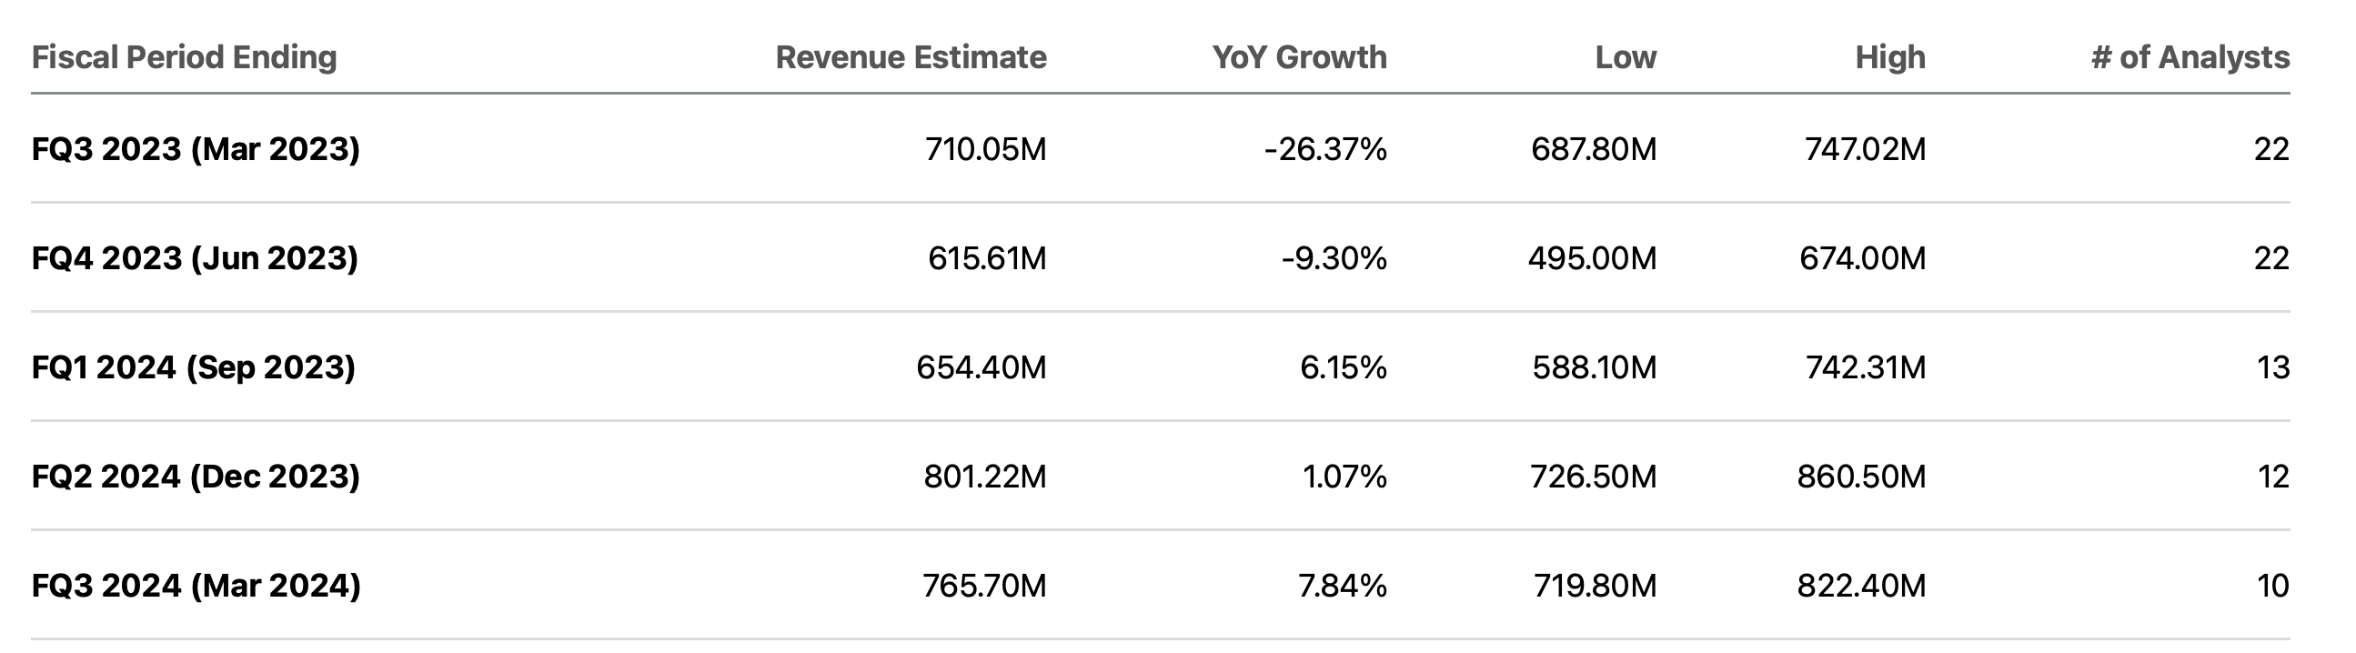Click the 7.84% YoY growth value

point(1342,586)
